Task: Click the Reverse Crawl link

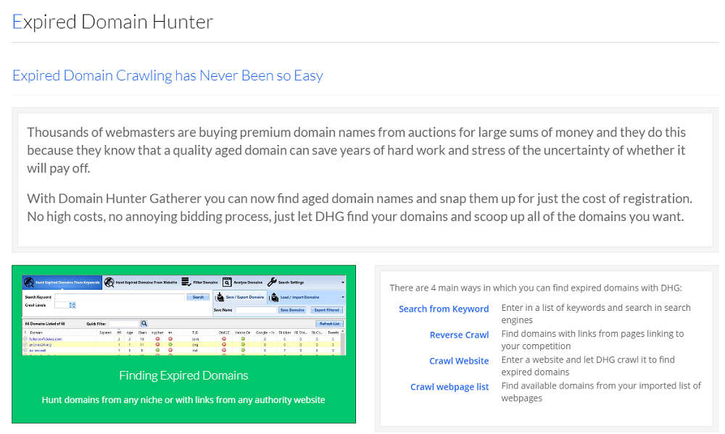Action: [459, 335]
